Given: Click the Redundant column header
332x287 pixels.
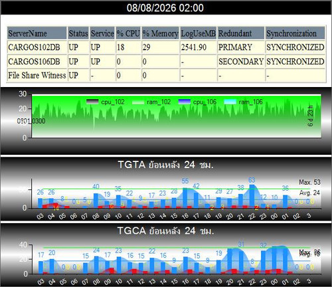Looking at the screenshot, I should tap(241, 33).
